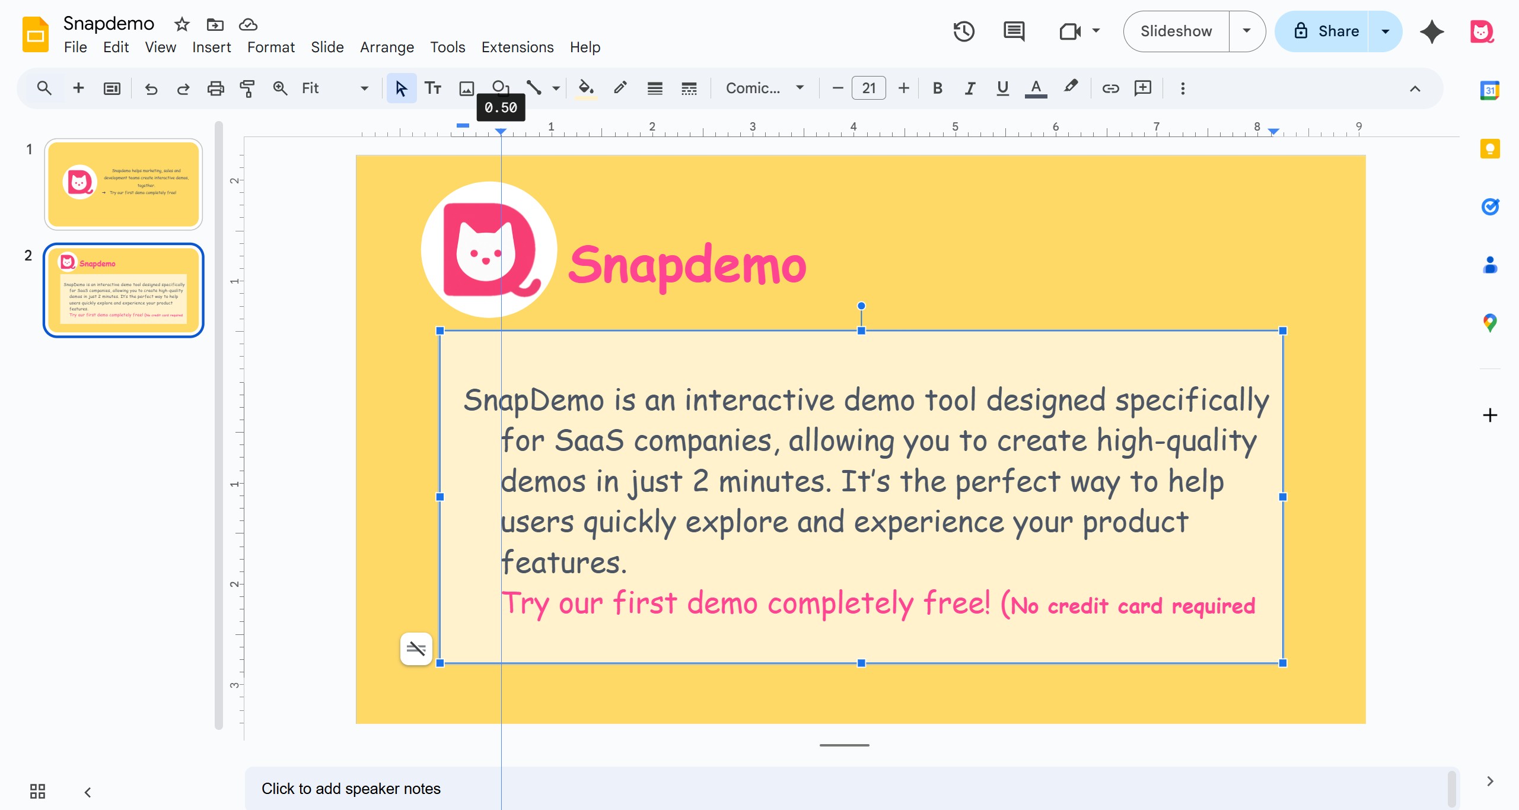The height and width of the screenshot is (810, 1519).
Task: Expand the zoom Fit dropdown
Action: pos(364,88)
